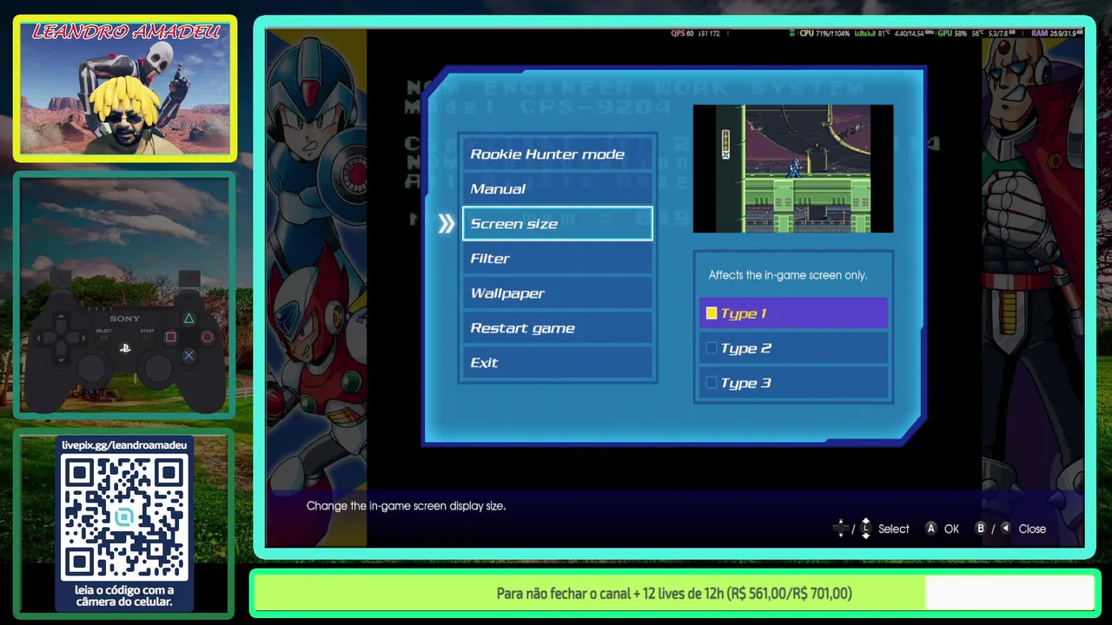Click the CPU frequency graph in the stats bar
Image resolution: width=1112 pixels, height=625 pixels.
point(864,33)
